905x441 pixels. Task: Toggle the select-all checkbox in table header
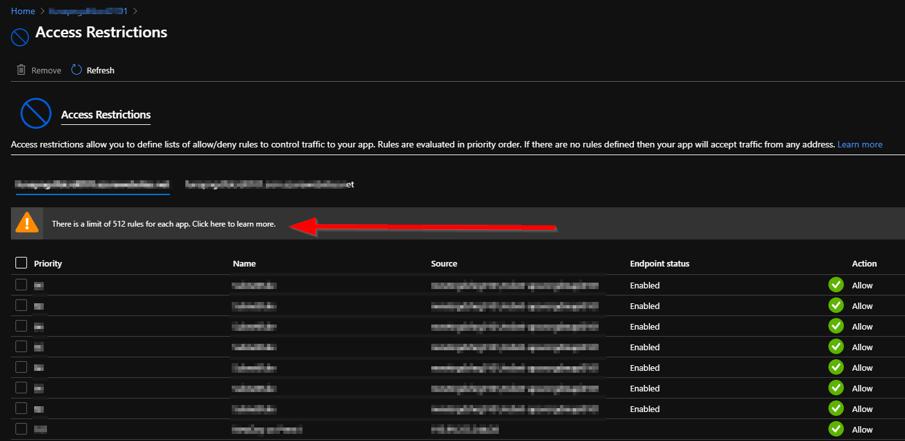click(x=20, y=263)
